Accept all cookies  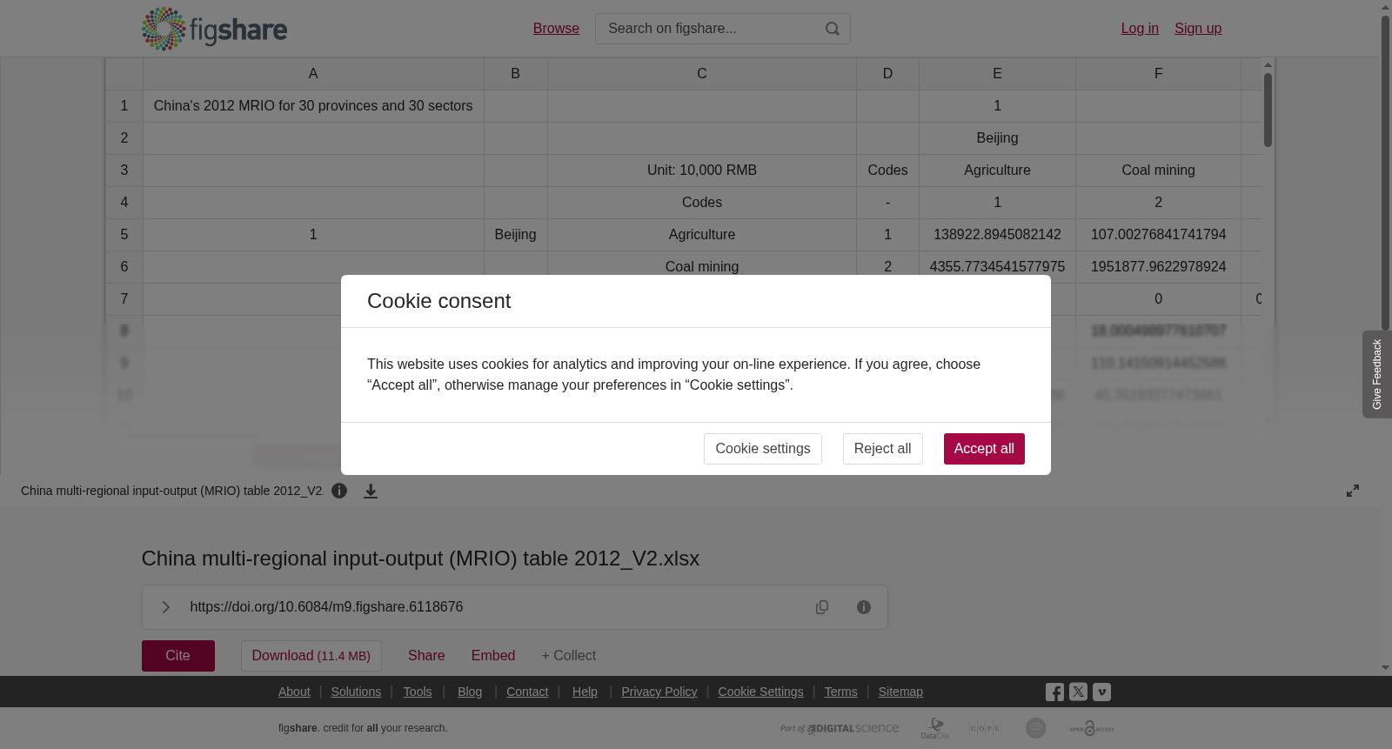pyautogui.click(x=984, y=449)
